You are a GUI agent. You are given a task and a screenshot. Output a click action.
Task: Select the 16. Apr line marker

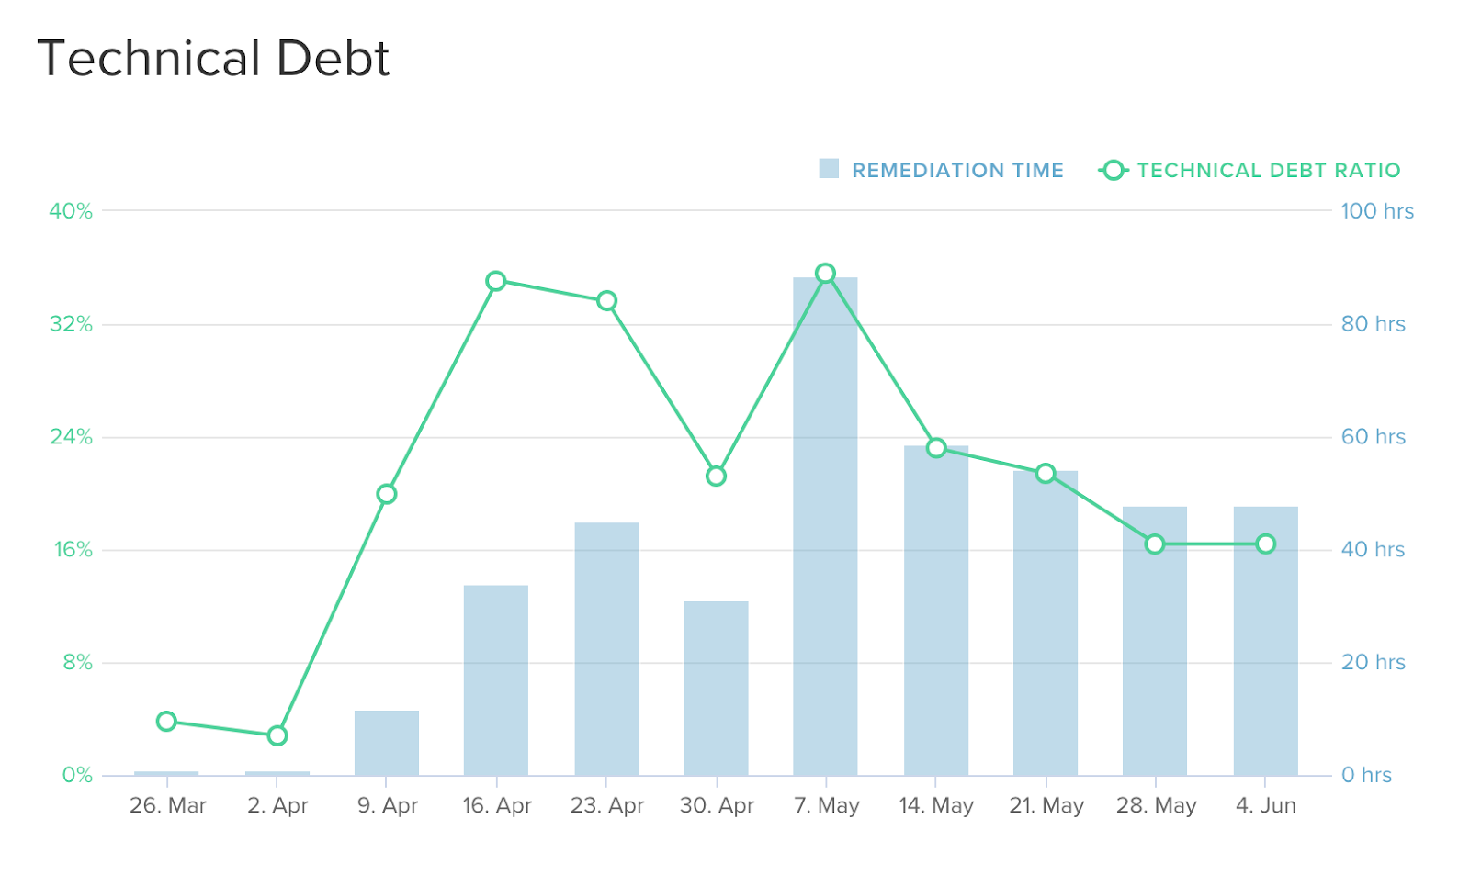coord(496,281)
